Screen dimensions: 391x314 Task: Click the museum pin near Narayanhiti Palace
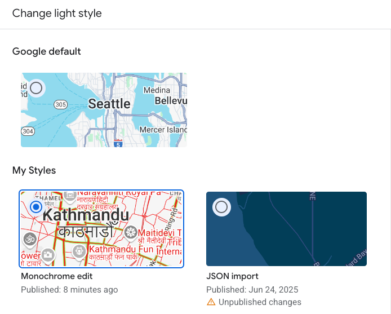(69, 196)
